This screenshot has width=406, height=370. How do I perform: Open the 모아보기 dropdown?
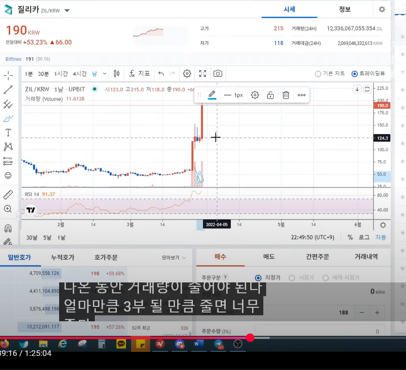(174, 258)
